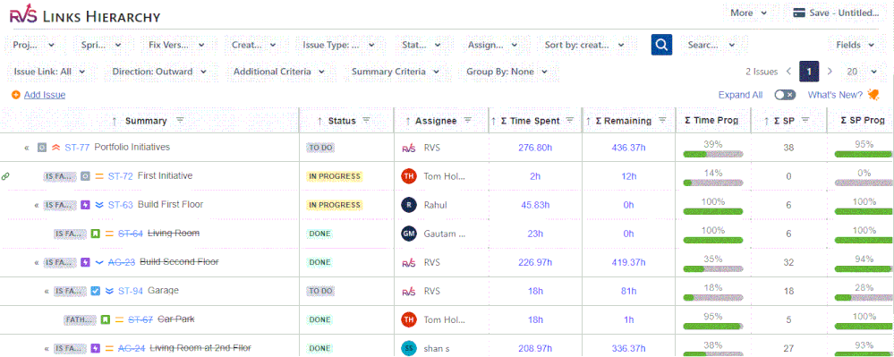Click the Add Issue link
Screen dimensions: 894x357
(45, 95)
